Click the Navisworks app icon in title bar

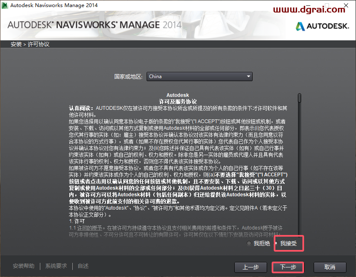pyautogui.click(x=5, y=5)
